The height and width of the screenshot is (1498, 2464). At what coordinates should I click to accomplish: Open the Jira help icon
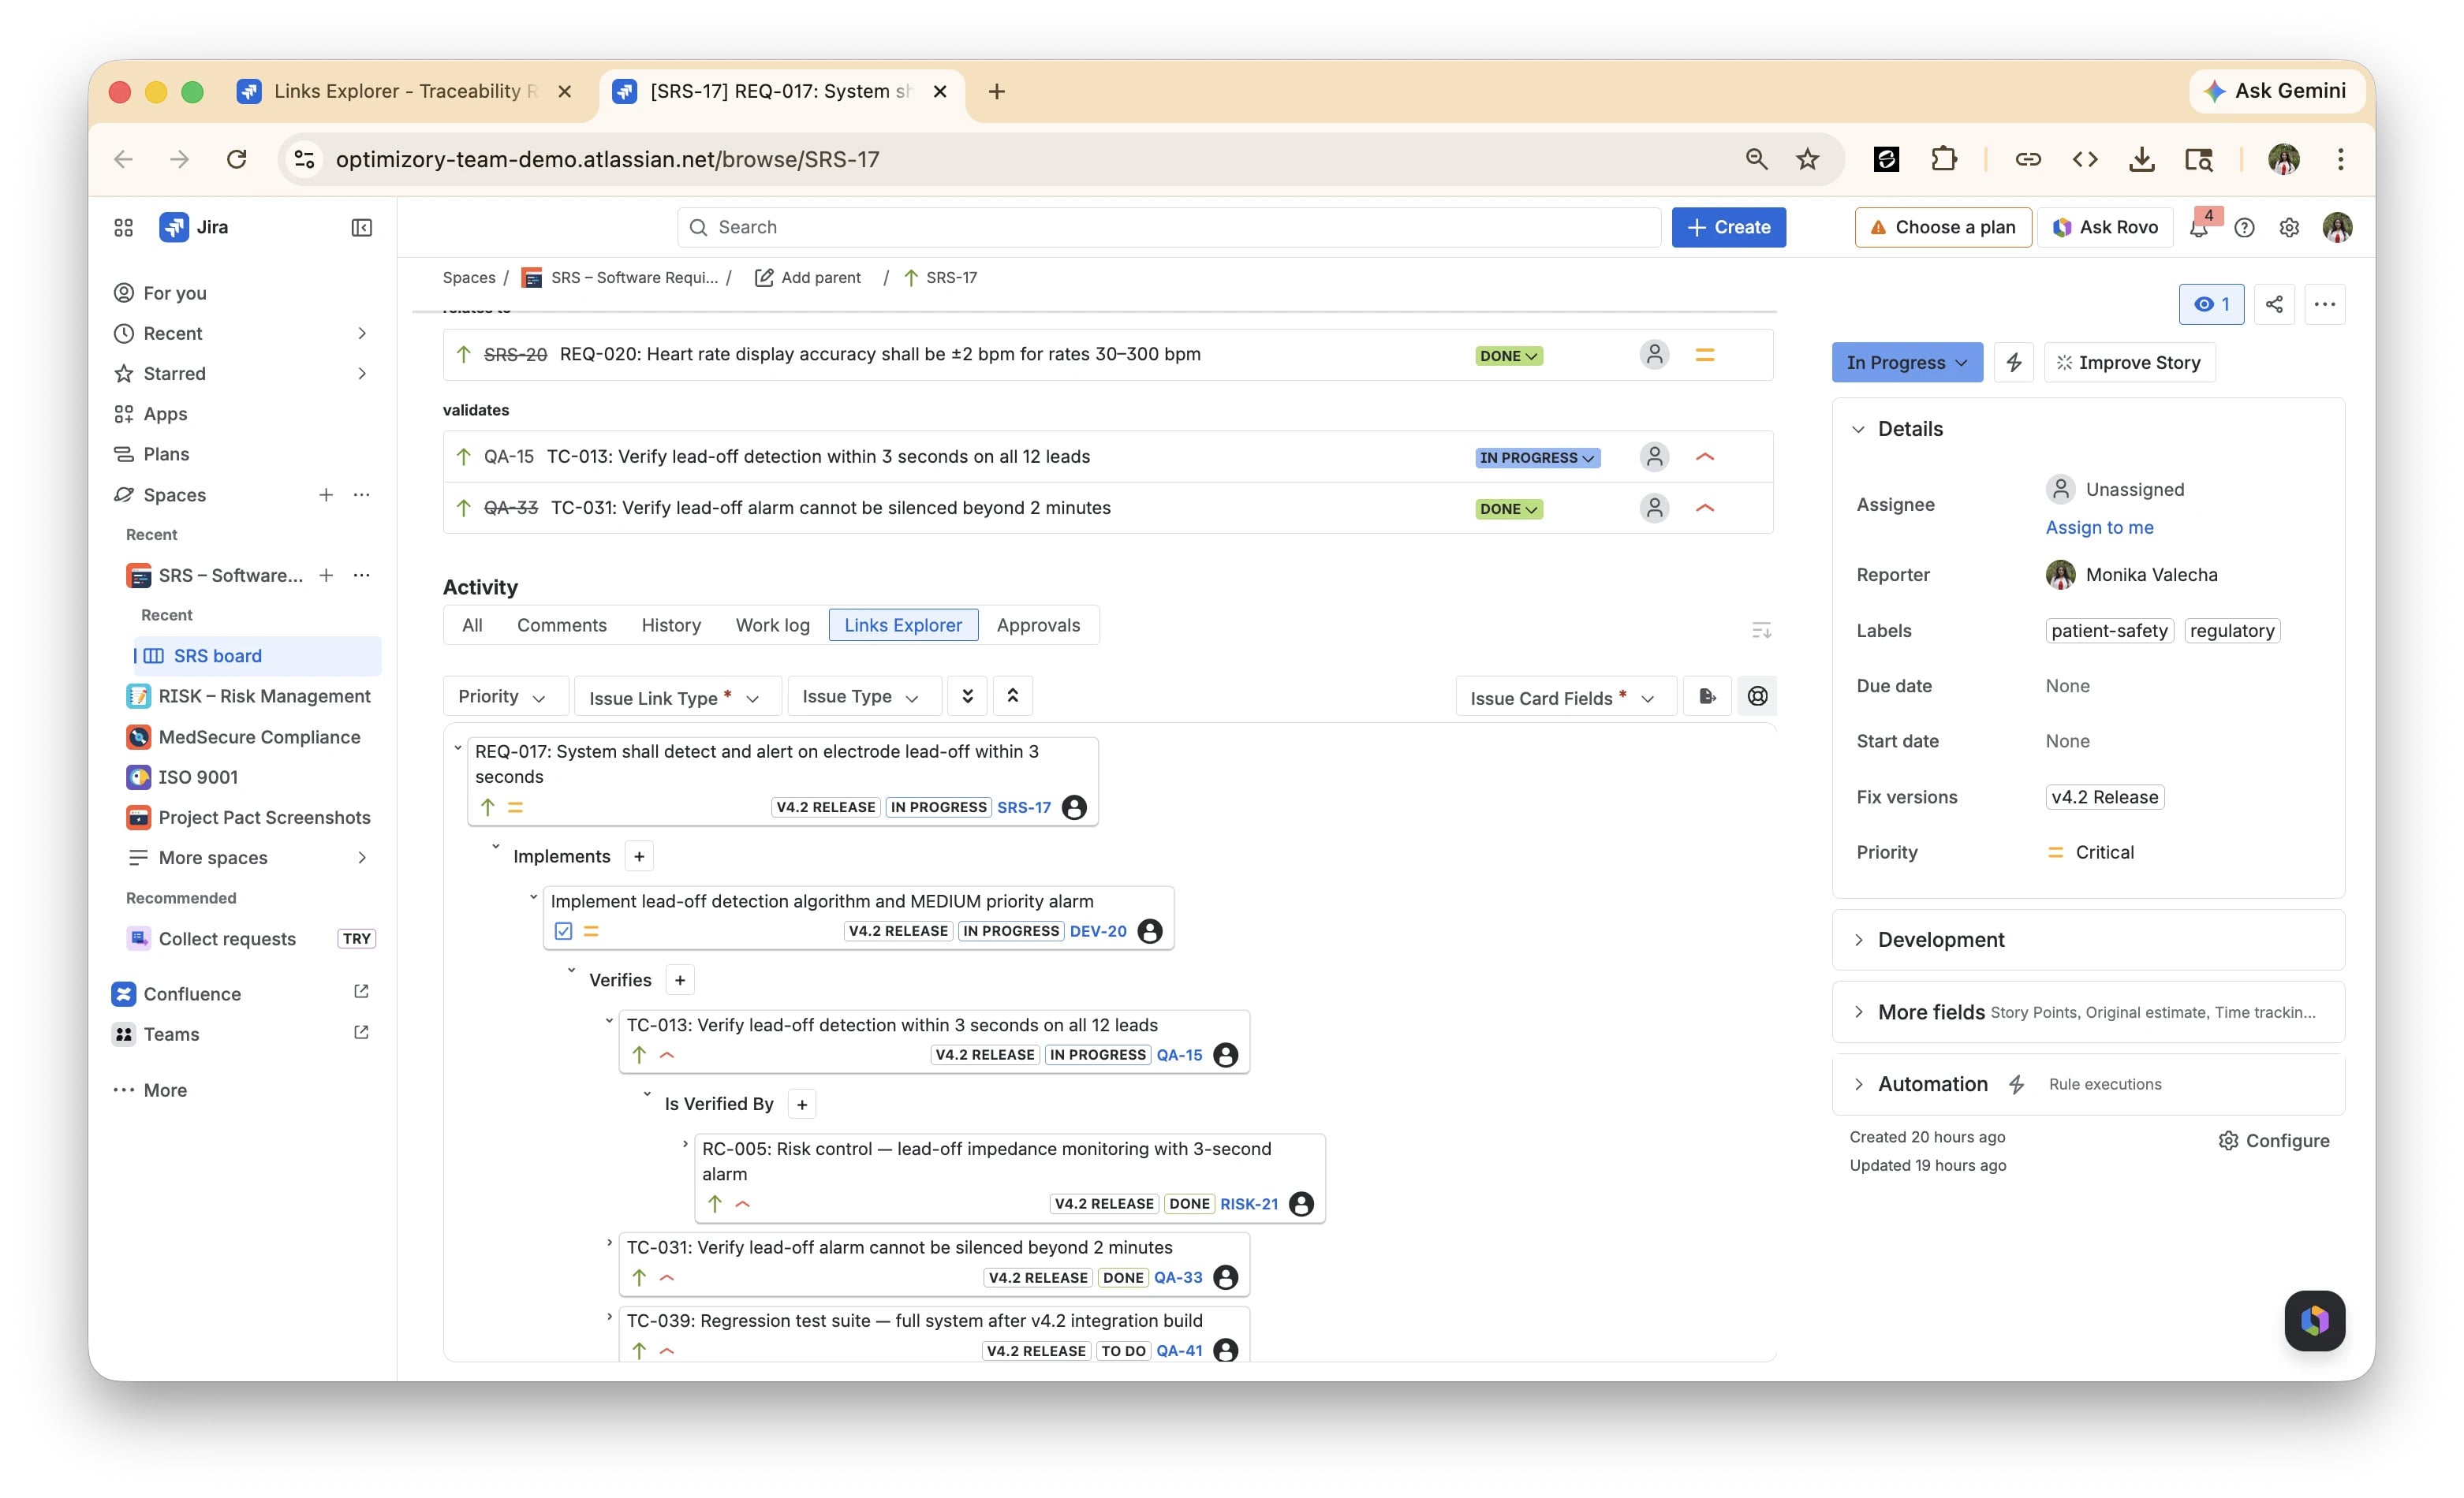[x=2244, y=228]
